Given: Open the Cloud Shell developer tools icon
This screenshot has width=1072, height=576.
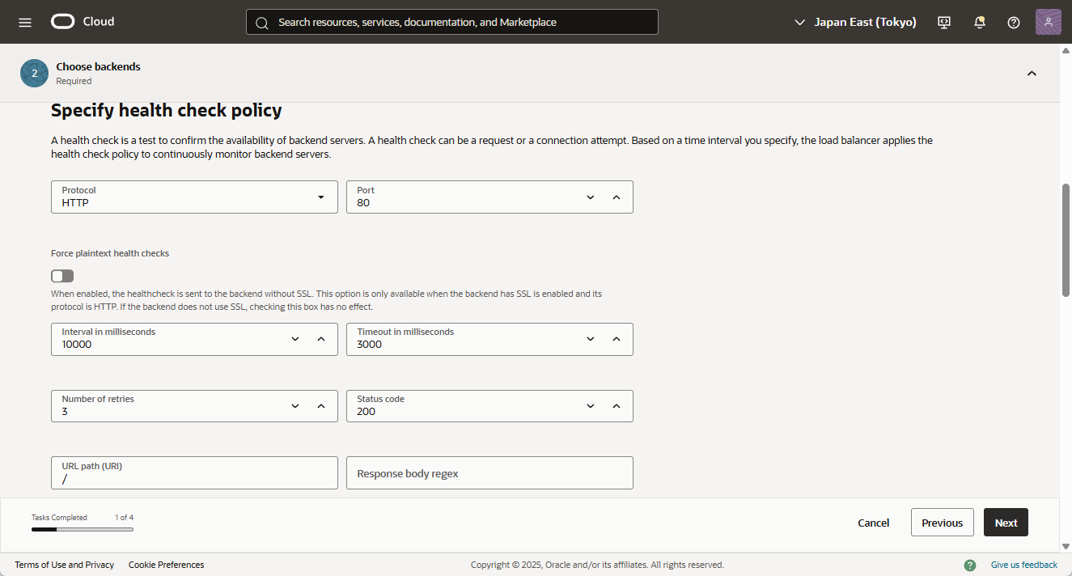Looking at the screenshot, I should click(944, 22).
